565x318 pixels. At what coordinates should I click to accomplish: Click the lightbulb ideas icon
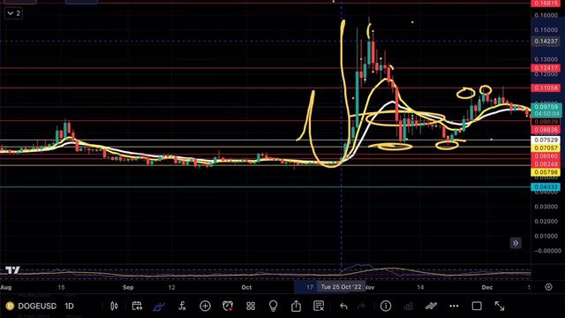(x=273, y=307)
